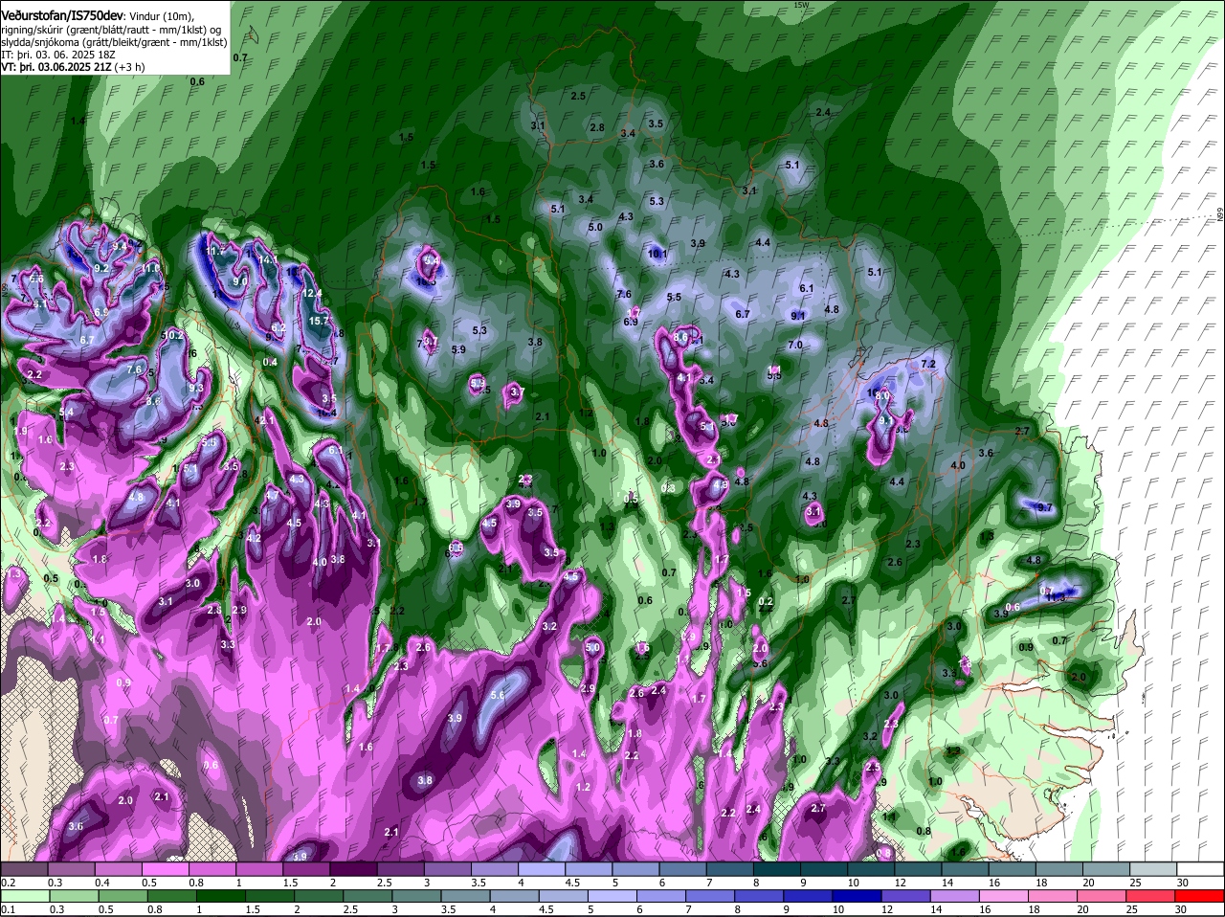The height and width of the screenshot is (917, 1225).
Task: Click the 11.8 precipitation value on the map
Action: coord(149,269)
